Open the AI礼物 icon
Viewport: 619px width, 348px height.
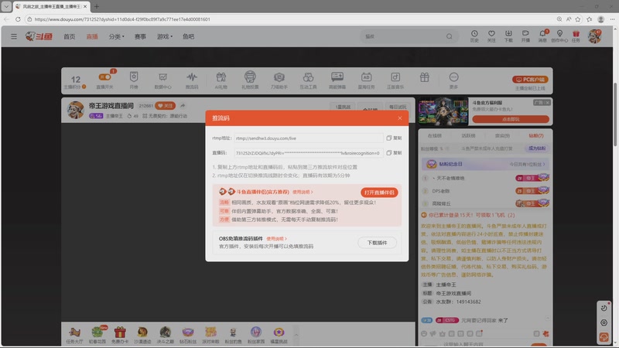(x=221, y=80)
